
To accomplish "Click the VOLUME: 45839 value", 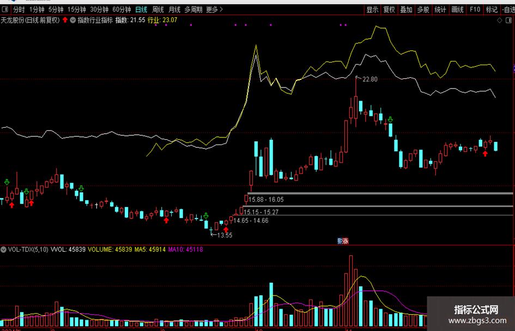I will [x=110, y=249].
